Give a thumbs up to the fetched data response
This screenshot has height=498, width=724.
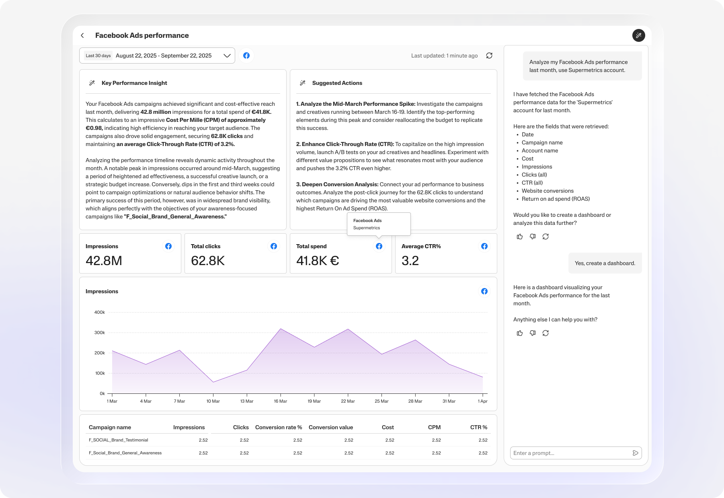[520, 237]
